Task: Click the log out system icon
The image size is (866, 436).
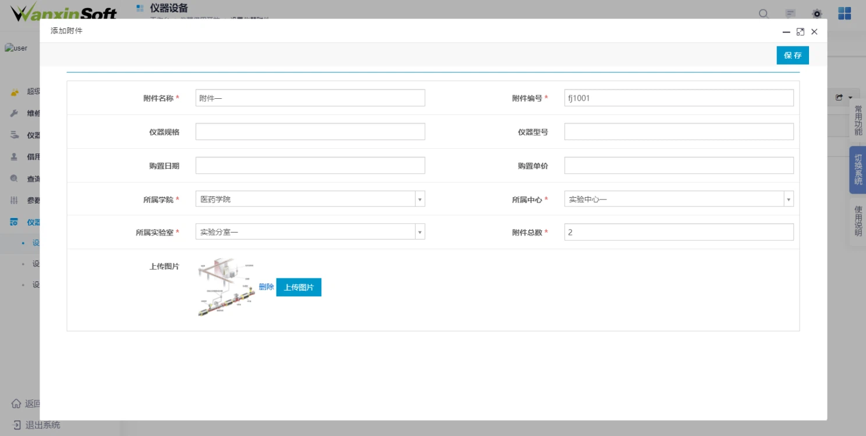Action: [x=16, y=425]
